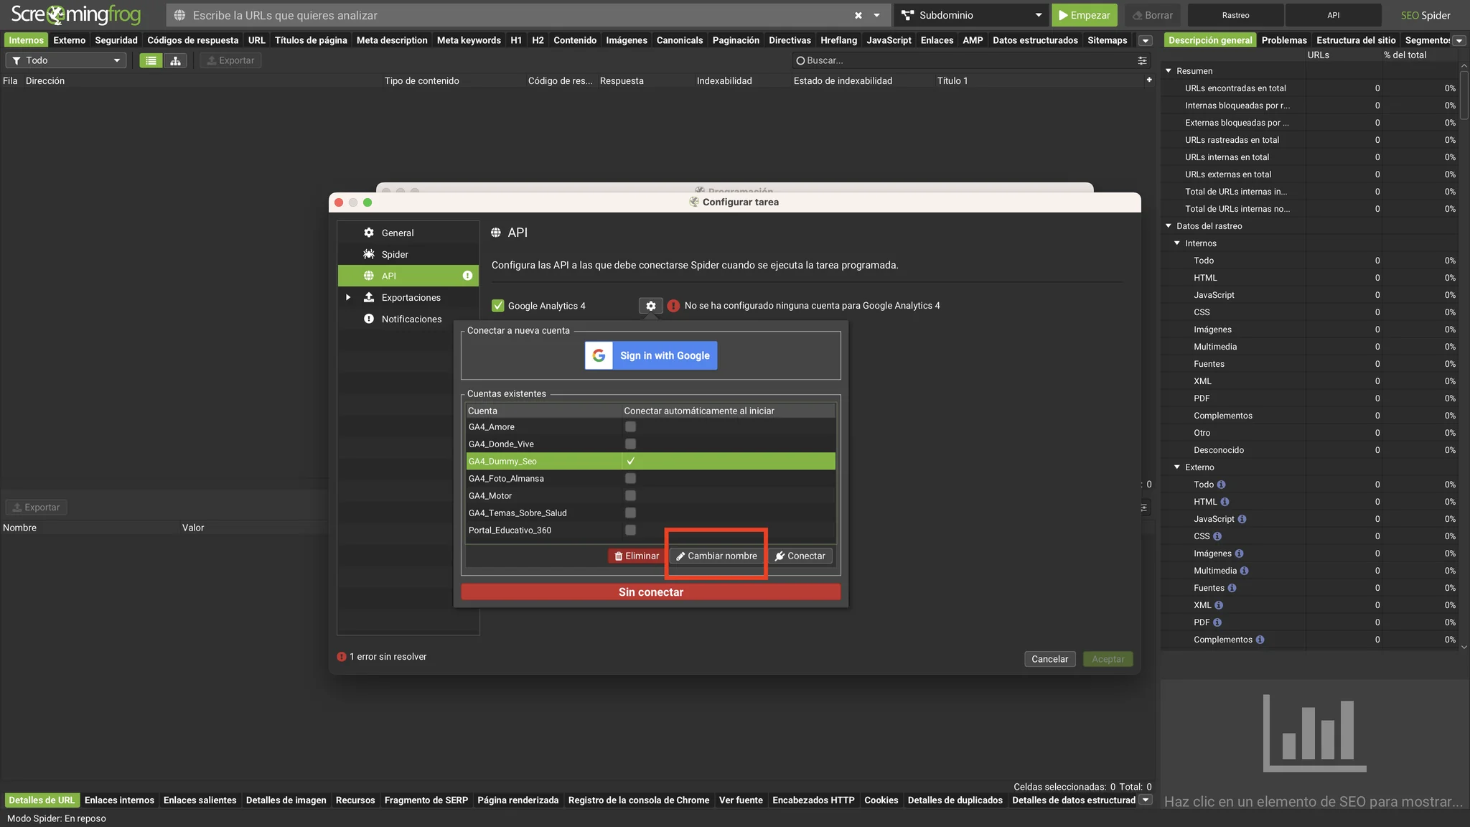Open bottom tabs overflow arrow
This screenshot has height=827, width=1470.
1146,800
